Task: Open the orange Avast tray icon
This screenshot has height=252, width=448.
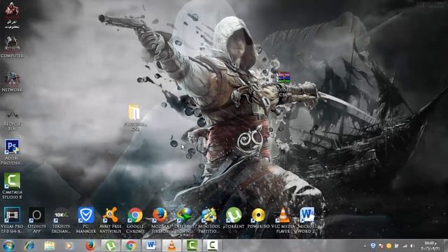Action: 388,246
